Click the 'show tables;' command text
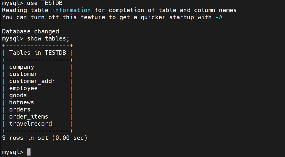 48,39
